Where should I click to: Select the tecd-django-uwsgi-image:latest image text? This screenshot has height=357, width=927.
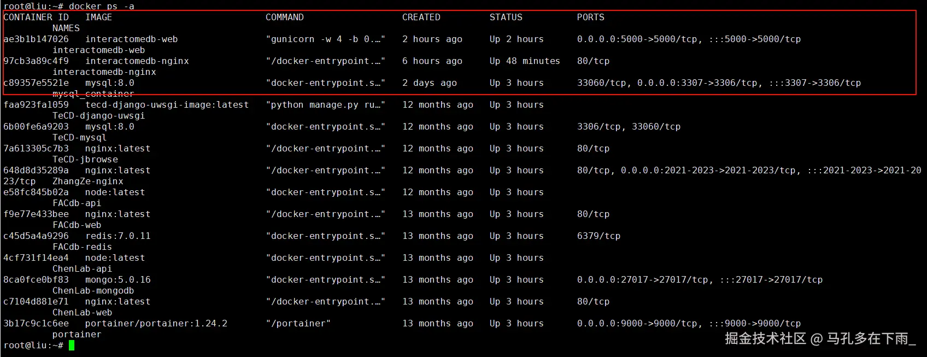tap(167, 105)
